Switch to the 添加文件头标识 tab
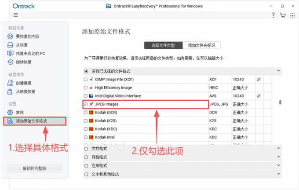 coord(201,45)
